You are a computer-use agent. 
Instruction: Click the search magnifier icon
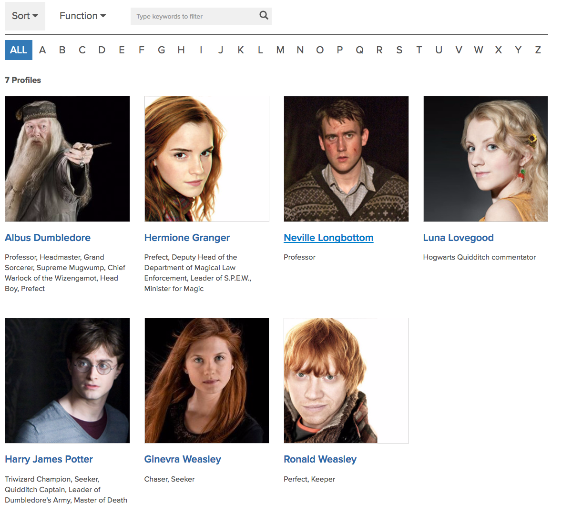[x=264, y=15]
